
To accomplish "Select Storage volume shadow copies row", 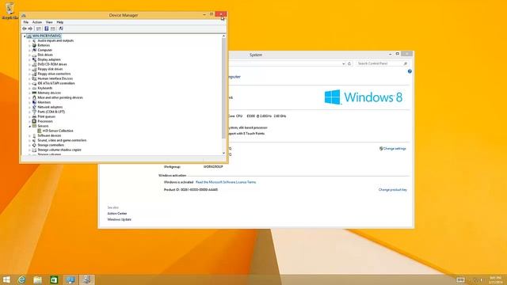I will [x=59, y=150].
